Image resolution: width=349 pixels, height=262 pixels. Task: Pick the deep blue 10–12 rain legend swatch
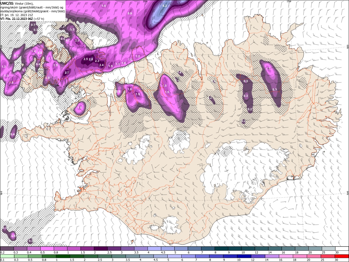point(244,256)
